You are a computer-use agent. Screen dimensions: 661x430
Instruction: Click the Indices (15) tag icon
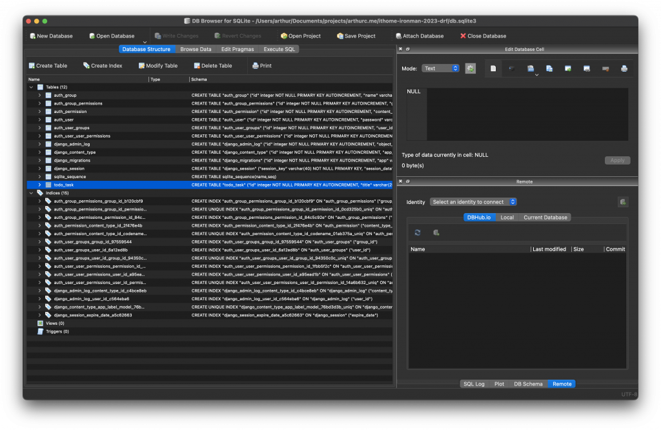(40, 193)
